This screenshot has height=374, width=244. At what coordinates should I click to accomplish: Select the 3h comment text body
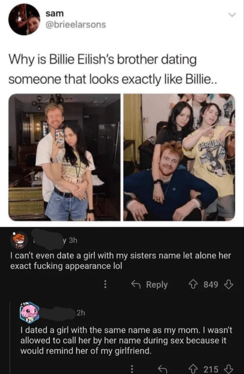tap(121, 261)
